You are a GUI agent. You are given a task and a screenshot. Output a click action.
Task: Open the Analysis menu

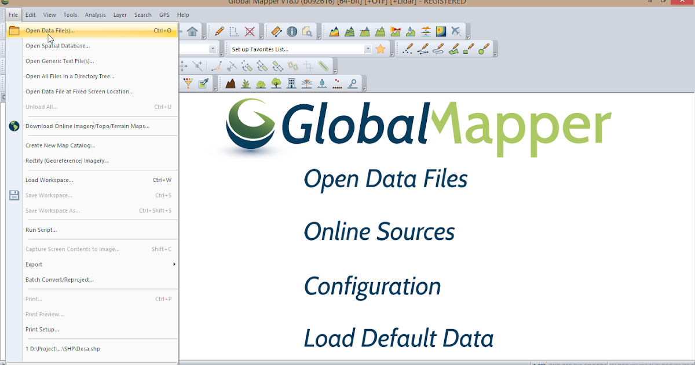(x=95, y=15)
